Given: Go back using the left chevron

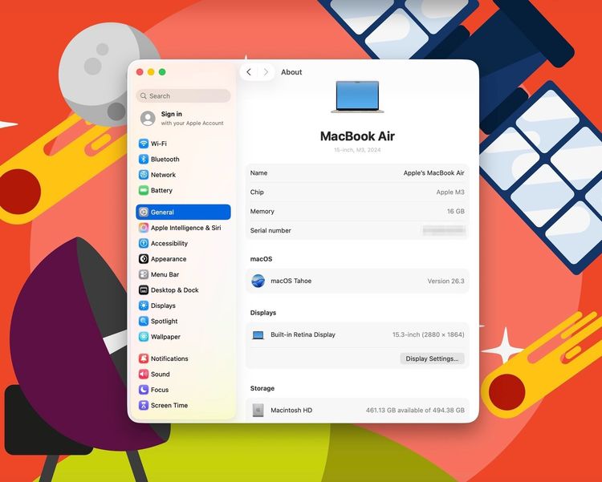Looking at the screenshot, I should pyautogui.click(x=249, y=72).
